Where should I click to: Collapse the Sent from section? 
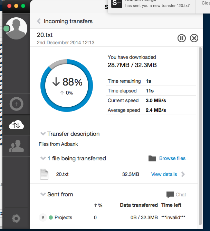tap(43, 194)
